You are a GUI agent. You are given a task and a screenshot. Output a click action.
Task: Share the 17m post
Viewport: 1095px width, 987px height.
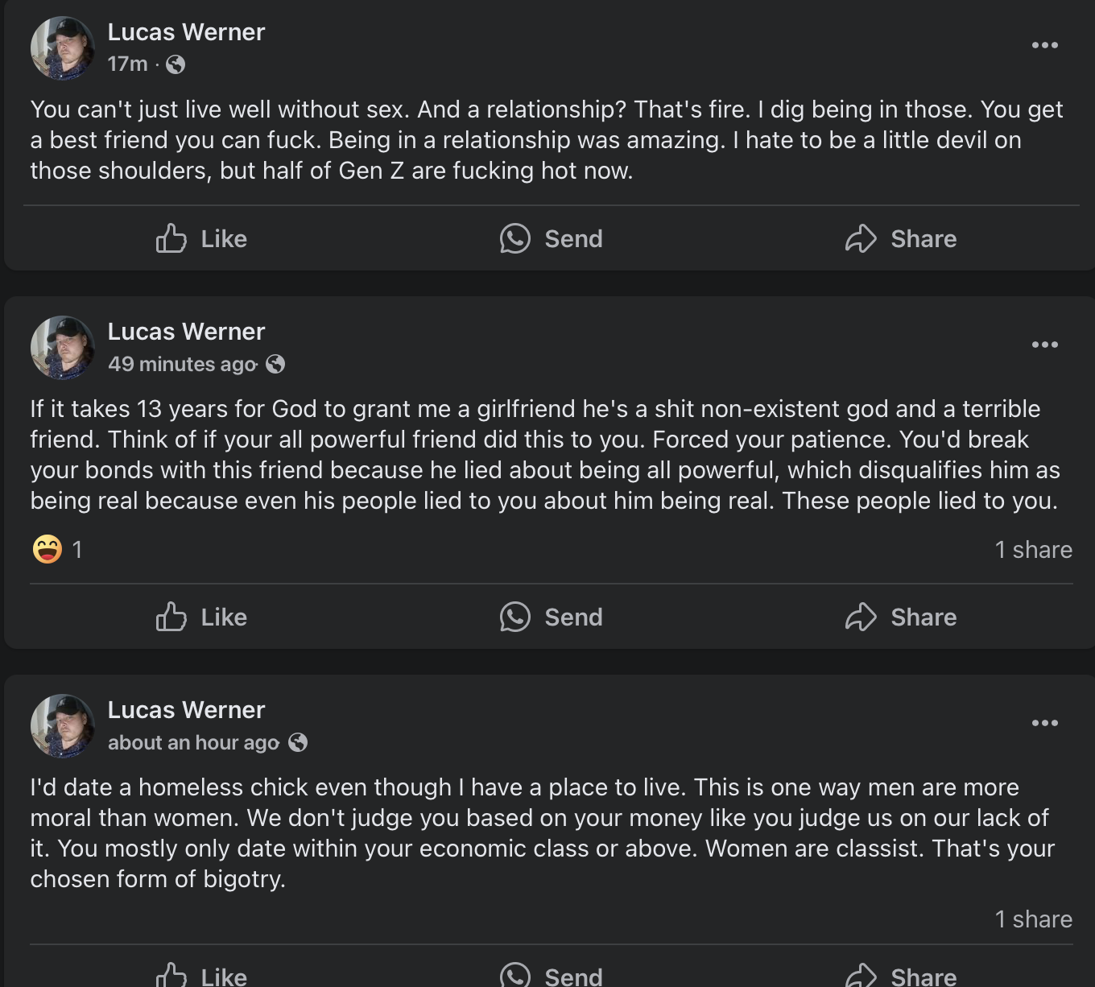coord(901,238)
